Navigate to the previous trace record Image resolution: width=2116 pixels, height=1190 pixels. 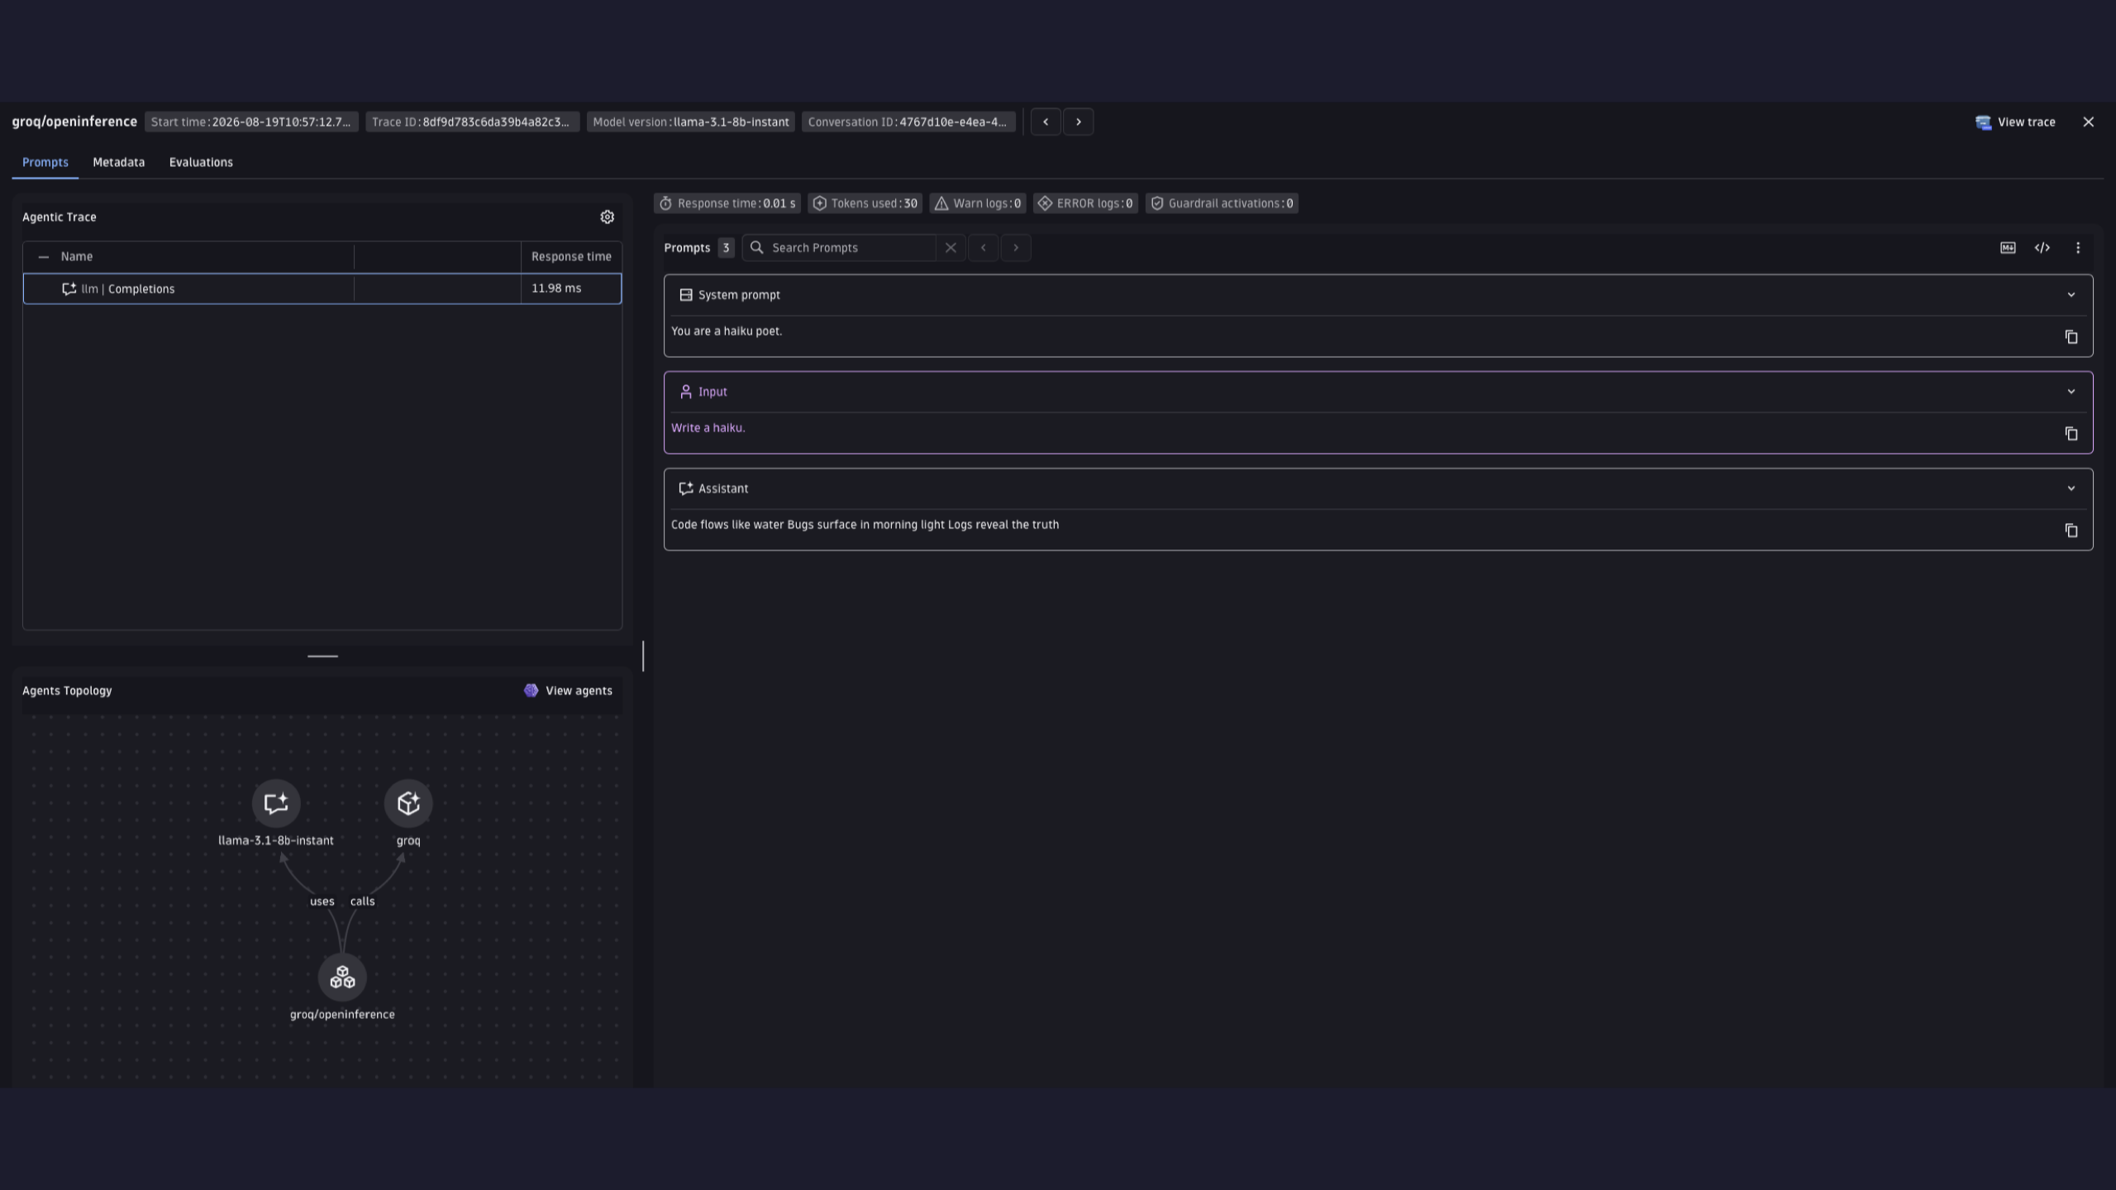coord(1046,122)
